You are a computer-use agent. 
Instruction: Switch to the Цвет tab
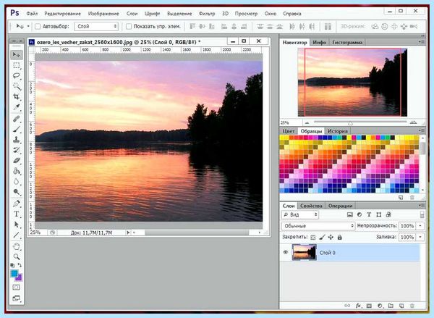pos(289,131)
